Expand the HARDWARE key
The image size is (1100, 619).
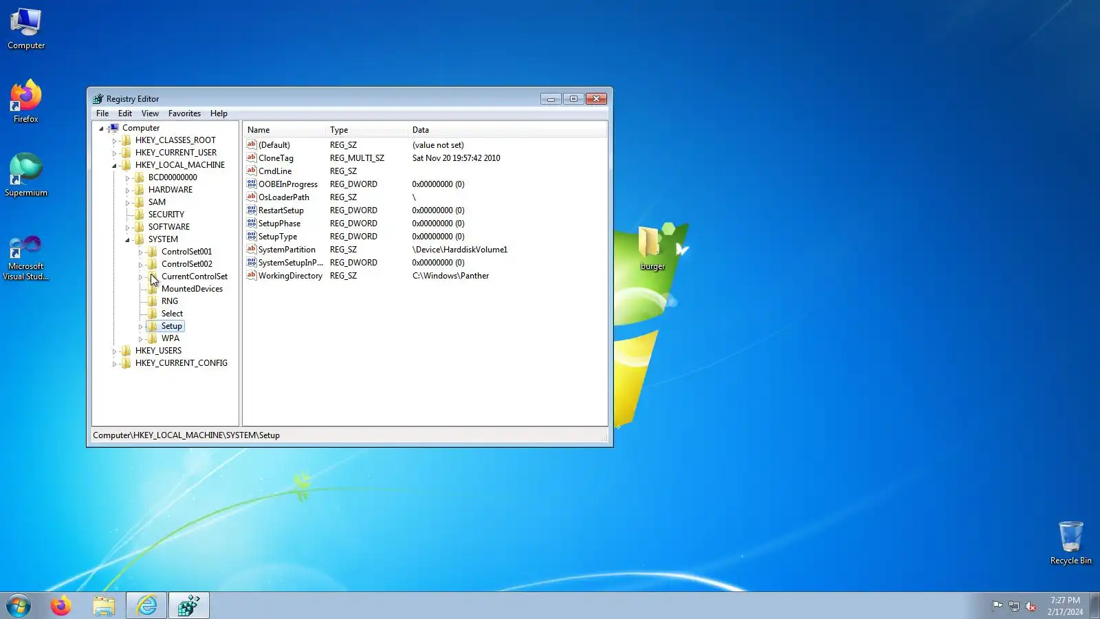(127, 191)
